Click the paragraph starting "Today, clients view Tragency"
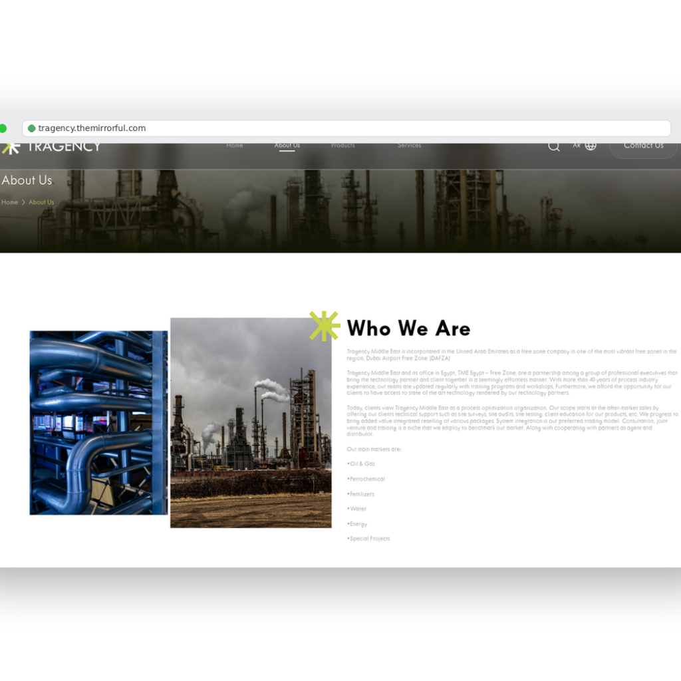This screenshot has height=681, width=681. [513, 421]
